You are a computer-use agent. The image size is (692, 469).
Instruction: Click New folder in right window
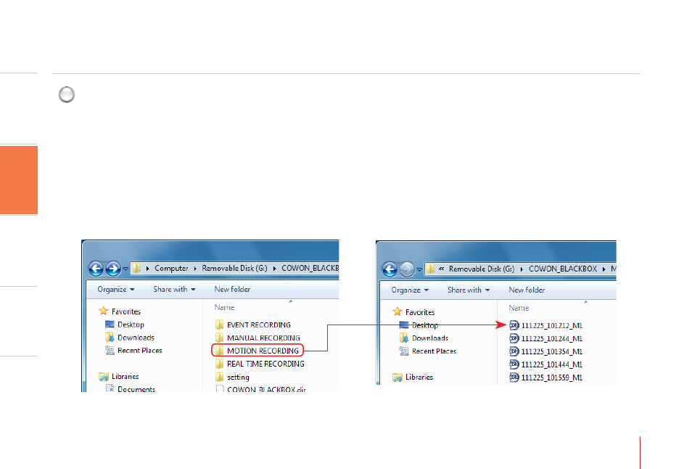[527, 290]
